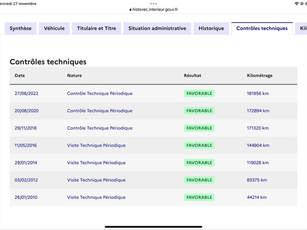
Task: Click FAVORABLE badge for 11/05/2016
Action: (199, 145)
